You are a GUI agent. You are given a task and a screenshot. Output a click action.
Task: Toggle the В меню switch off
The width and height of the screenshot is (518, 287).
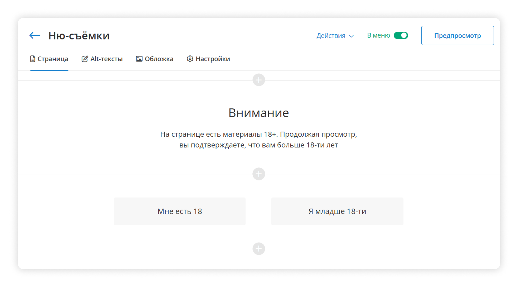pos(401,35)
